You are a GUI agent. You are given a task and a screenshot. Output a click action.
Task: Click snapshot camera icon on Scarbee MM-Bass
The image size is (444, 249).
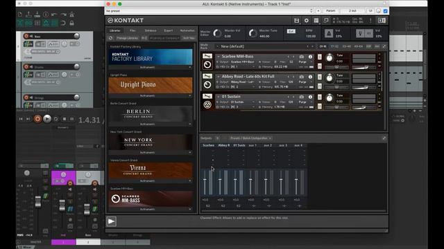302,57
